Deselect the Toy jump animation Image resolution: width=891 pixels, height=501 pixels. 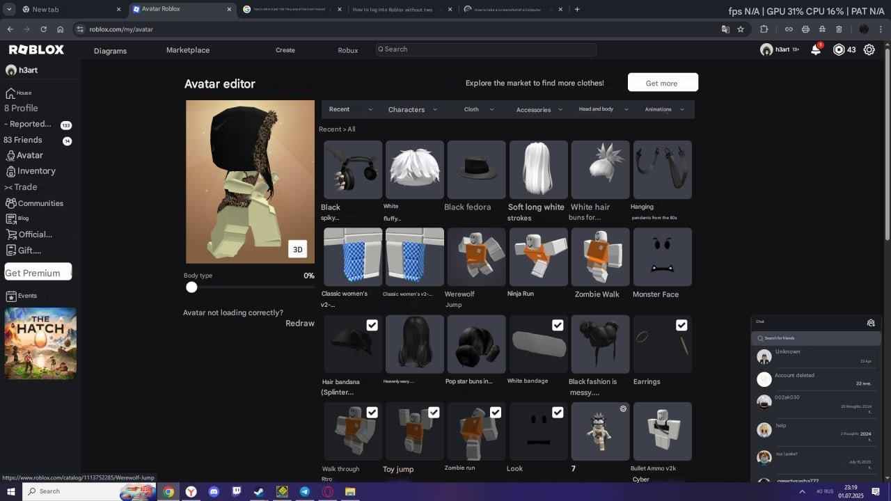pos(434,412)
